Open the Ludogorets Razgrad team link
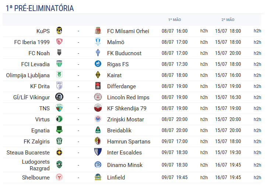 36,165
